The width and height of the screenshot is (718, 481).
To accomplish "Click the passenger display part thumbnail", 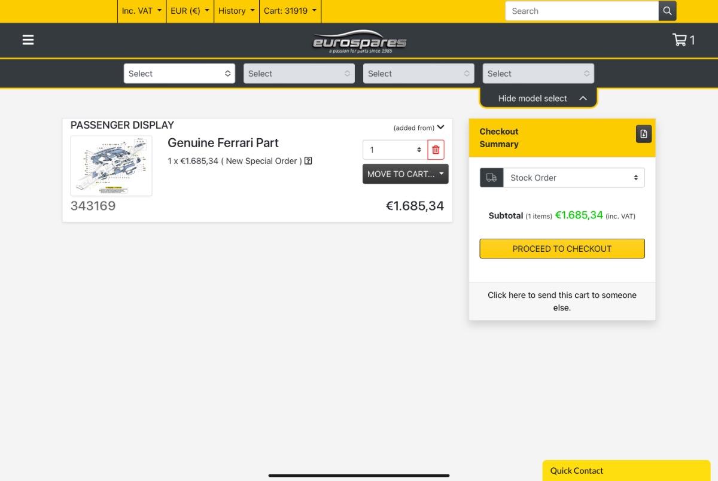I will coord(111,166).
